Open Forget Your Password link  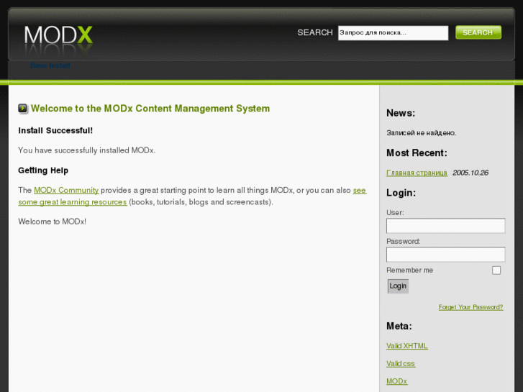[x=470, y=307]
